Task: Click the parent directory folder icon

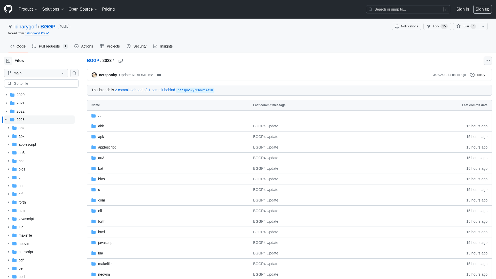Action: pyautogui.click(x=94, y=116)
